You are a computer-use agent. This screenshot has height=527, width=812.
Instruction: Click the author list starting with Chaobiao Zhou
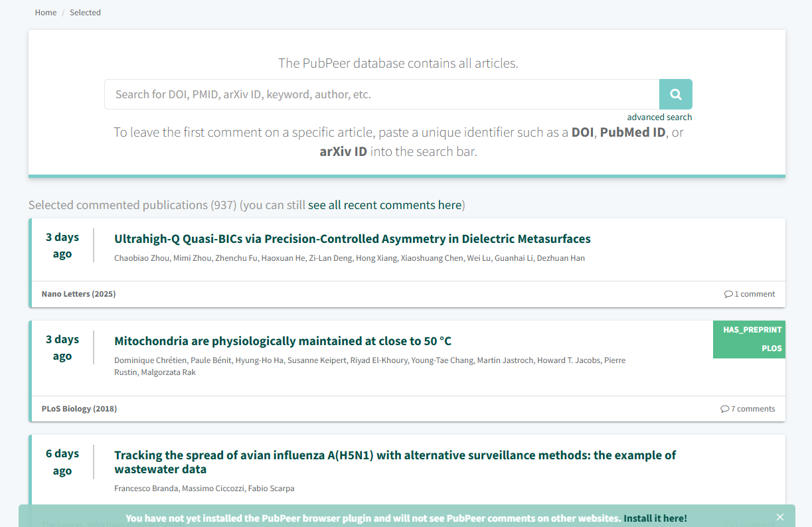pos(349,258)
